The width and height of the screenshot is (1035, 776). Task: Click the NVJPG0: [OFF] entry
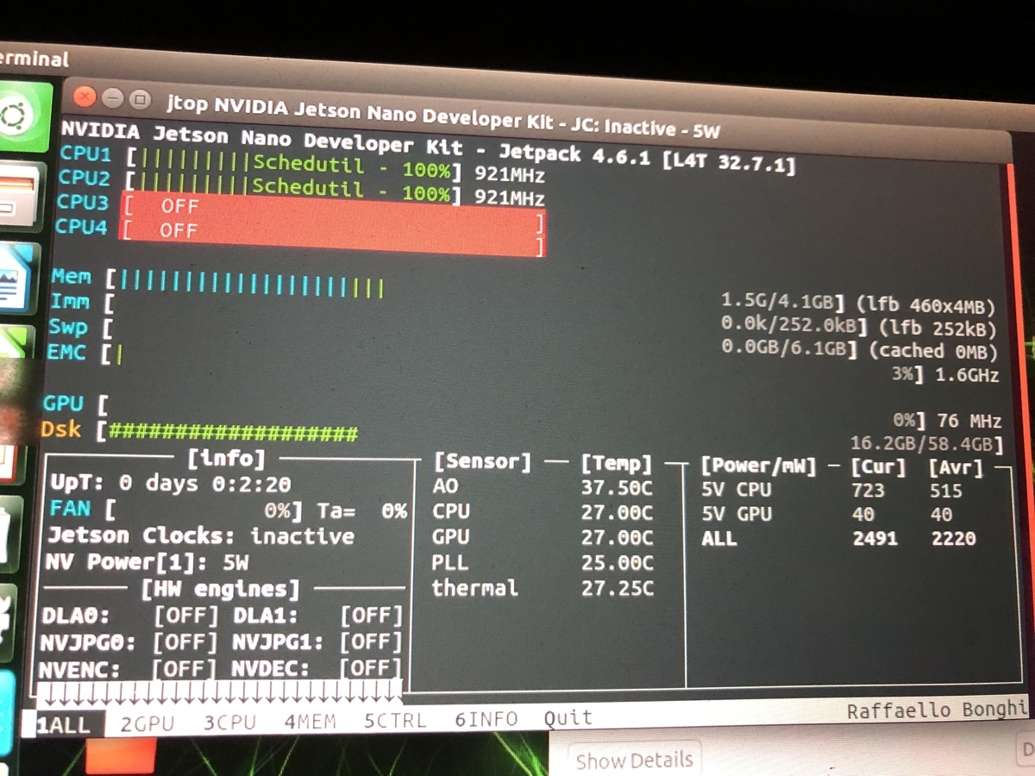tap(129, 642)
